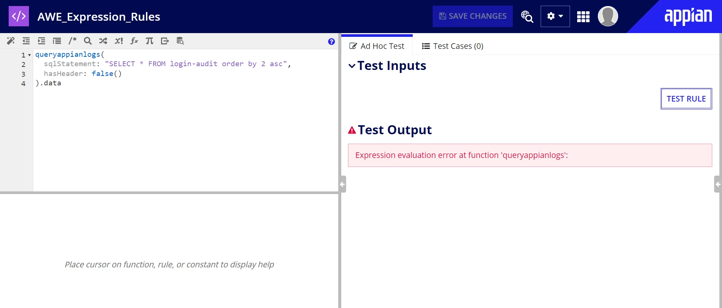Click the expression evaluation error message
722x308 pixels.
point(530,155)
